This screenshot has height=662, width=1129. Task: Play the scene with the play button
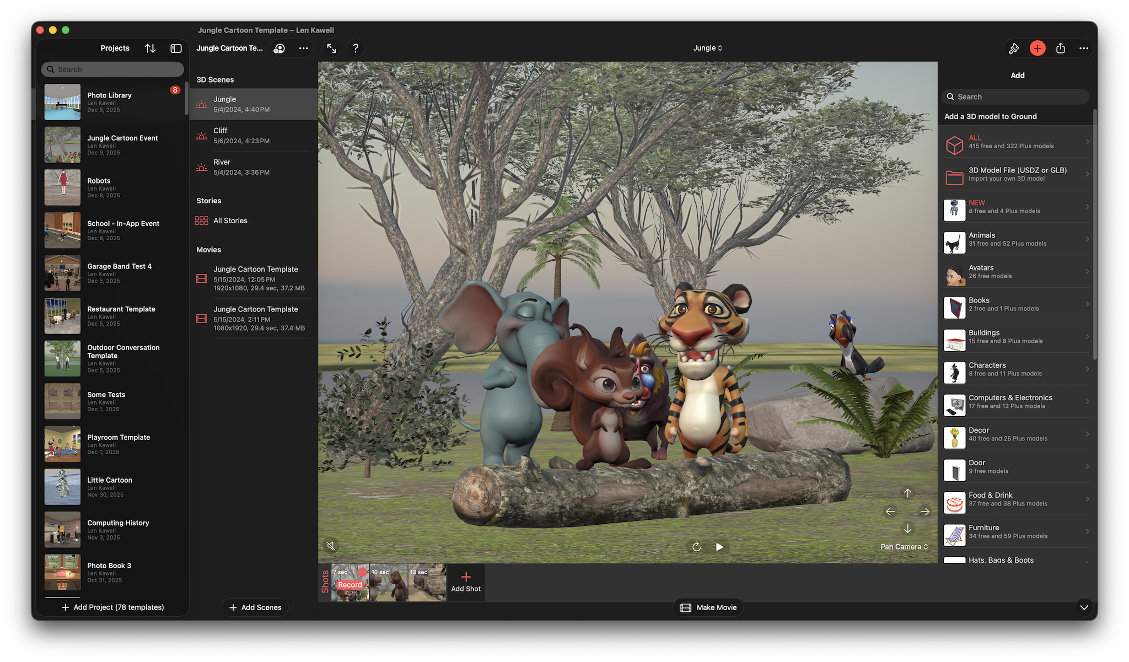click(x=719, y=547)
